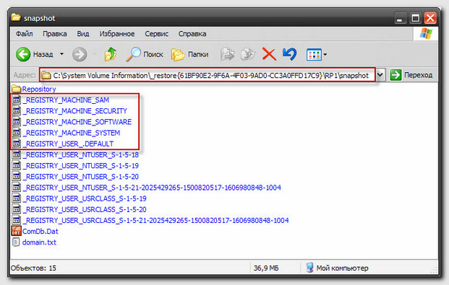Open the Справка menu

(192, 34)
